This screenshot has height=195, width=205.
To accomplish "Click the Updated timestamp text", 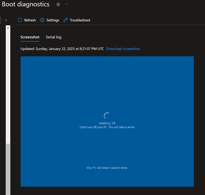I will [61, 49].
